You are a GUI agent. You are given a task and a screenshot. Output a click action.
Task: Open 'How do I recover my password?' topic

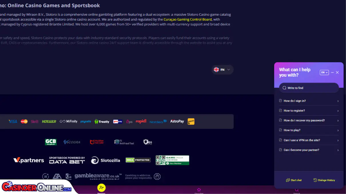point(309,121)
